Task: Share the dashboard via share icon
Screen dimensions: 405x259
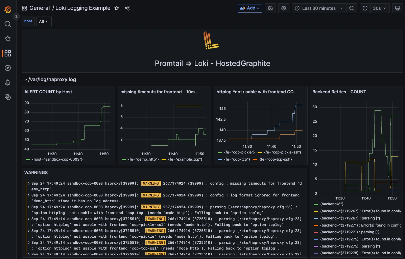Action: click(x=127, y=8)
